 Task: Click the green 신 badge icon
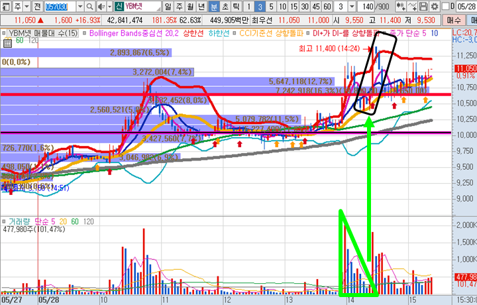pyautogui.click(x=119, y=7)
